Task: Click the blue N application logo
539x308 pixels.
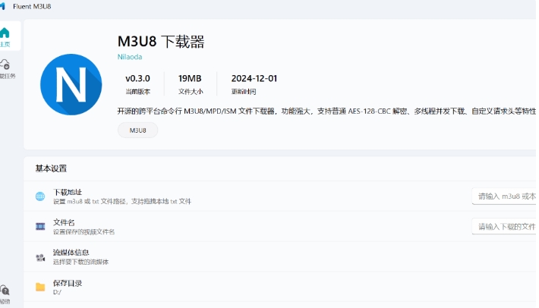Action: [71, 84]
